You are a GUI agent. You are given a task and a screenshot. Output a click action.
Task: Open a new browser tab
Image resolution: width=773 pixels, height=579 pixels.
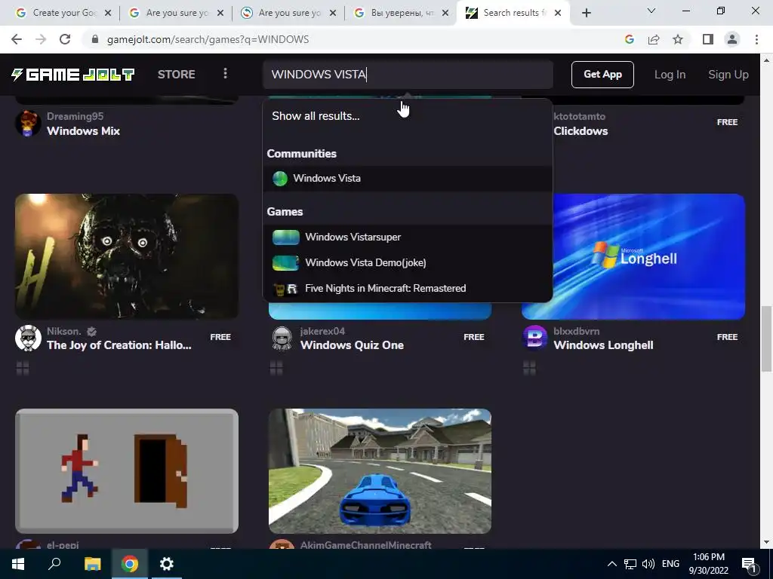point(586,13)
